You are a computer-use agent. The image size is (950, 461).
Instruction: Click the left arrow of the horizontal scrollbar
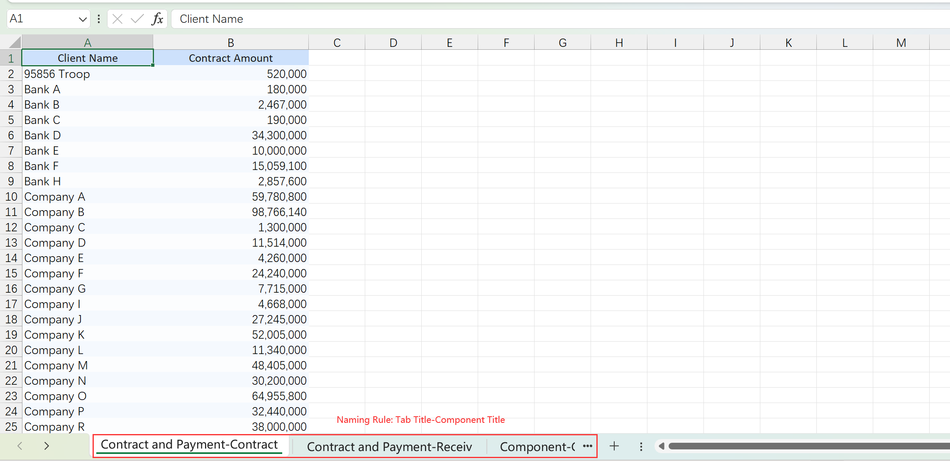[662, 446]
